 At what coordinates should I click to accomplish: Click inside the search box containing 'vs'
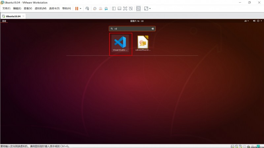[x=132, y=29]
